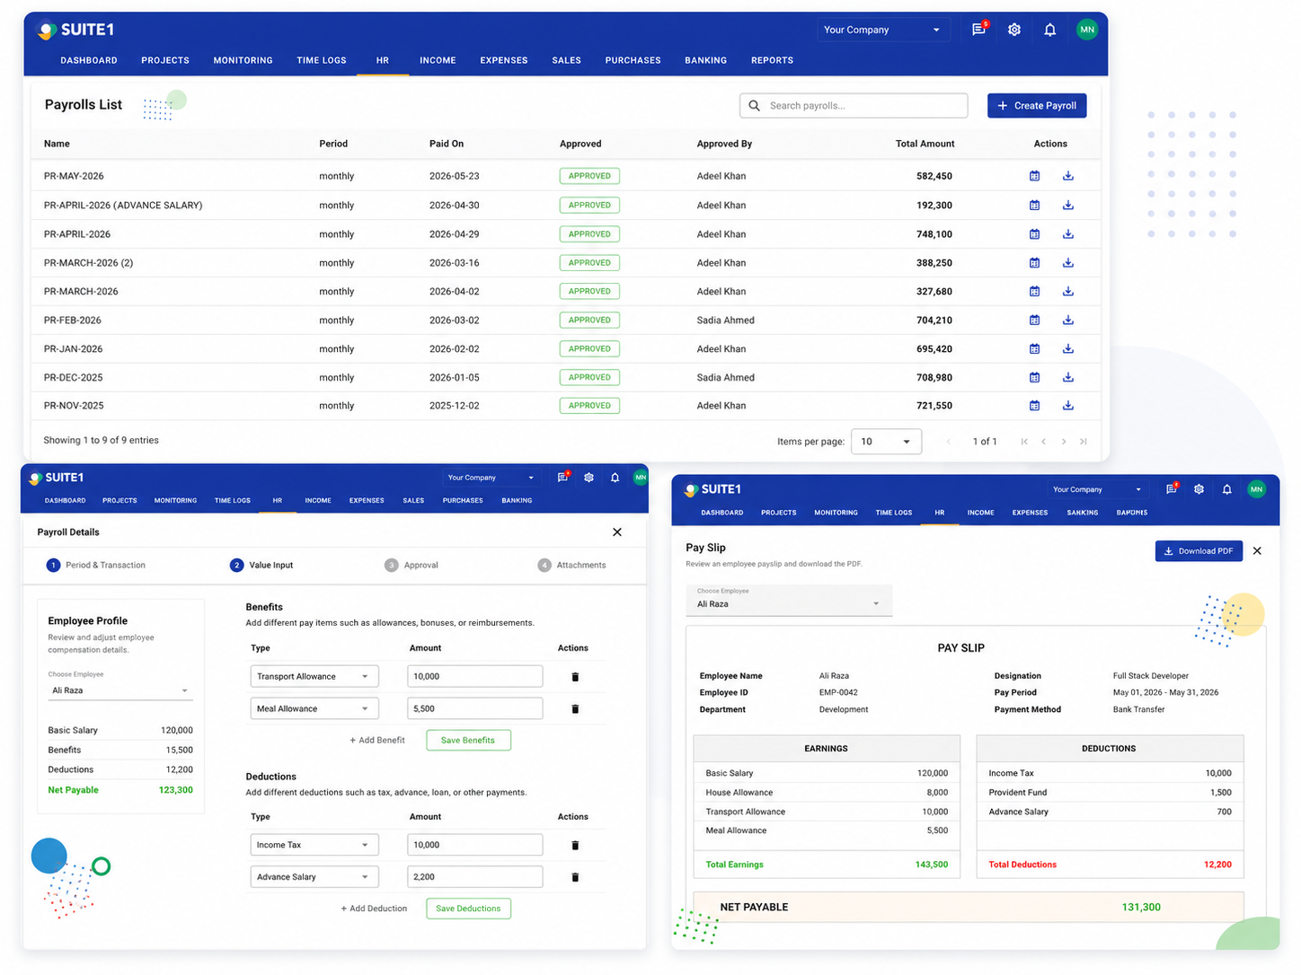Open the Choose Employee dropdown in Pay Slip
Image resolution: width=1301 pixels, height=975 pixels.
789,600
